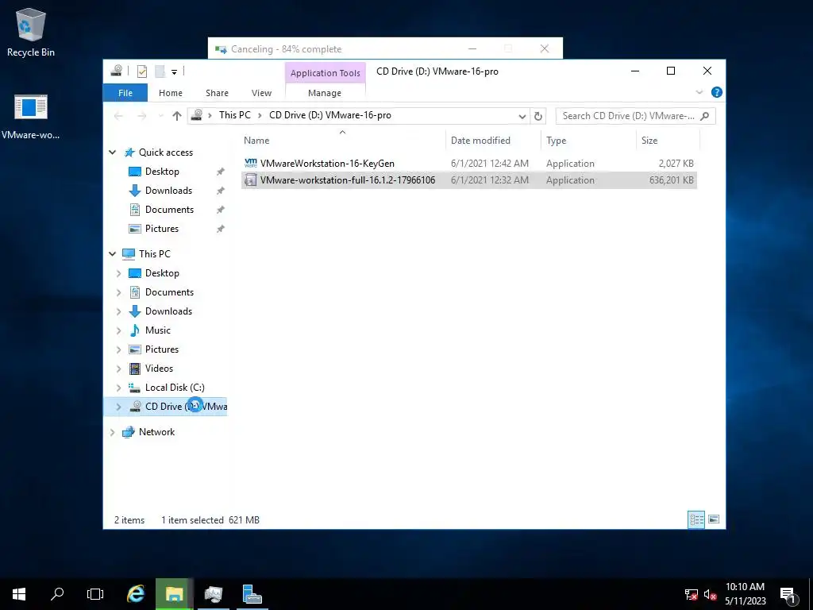Image resolution: width=813 pixels, height=610 pixels.
Task: Open Documents under Quick access
Action: (169, 210)
